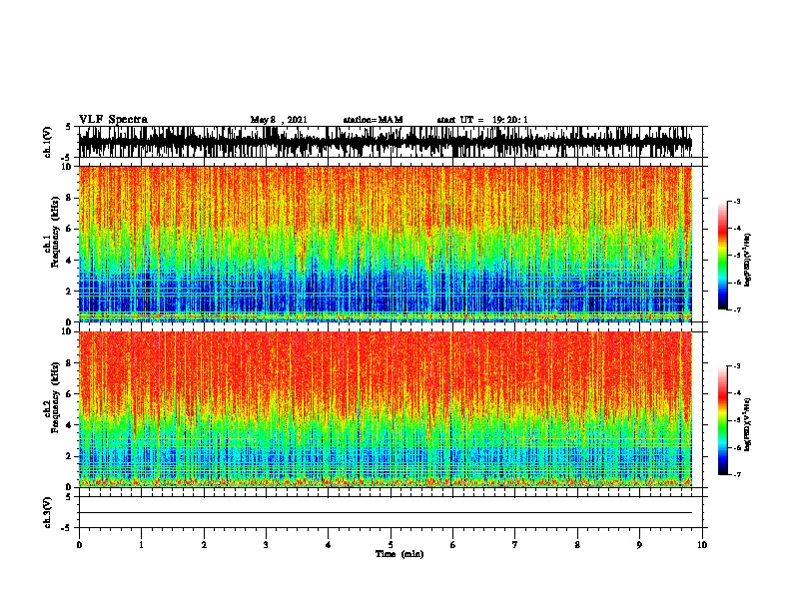Image resolution: width=791 pixels, height=611 pixels.
Task: Click the 5 tick on time axis
Action: 391,545
